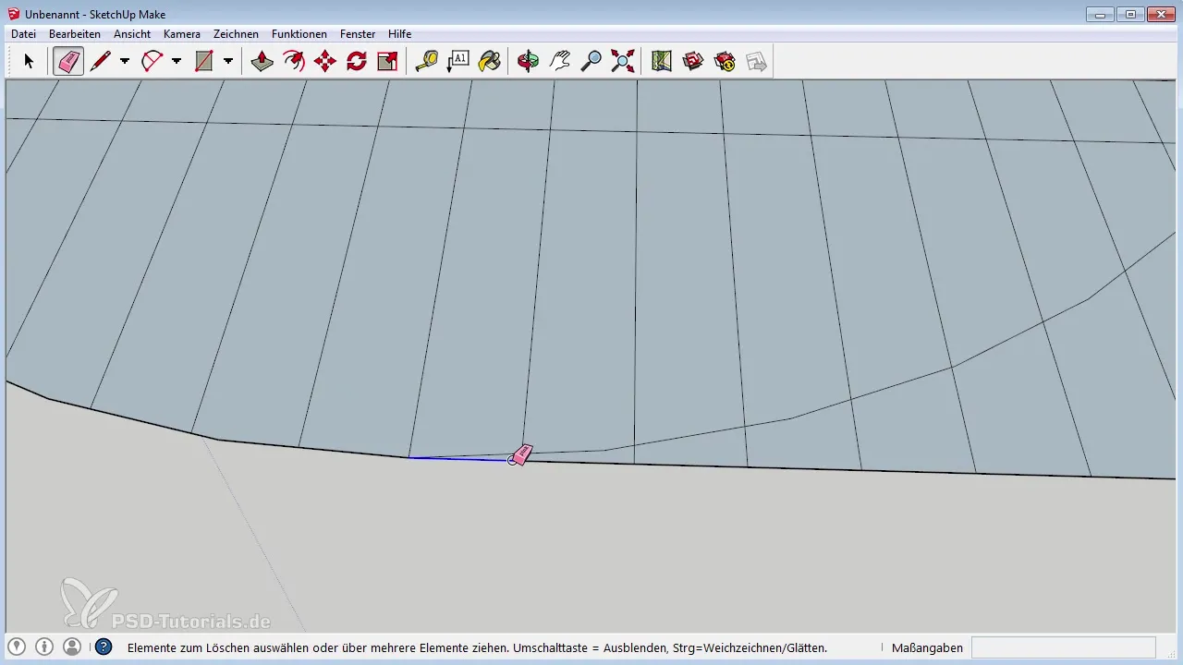Open the Fenster menu

click(358, 34)
